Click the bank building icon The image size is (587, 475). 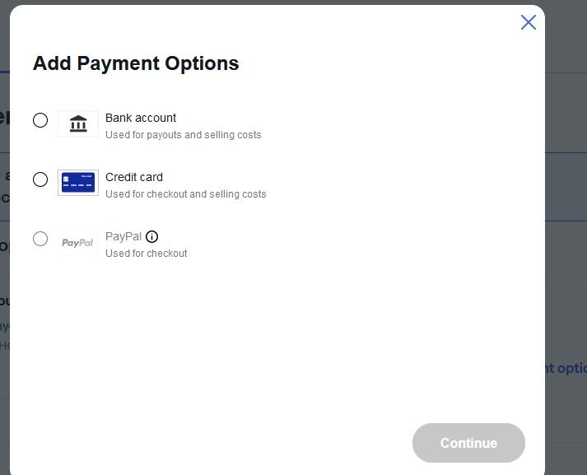[x=78, y=124]
